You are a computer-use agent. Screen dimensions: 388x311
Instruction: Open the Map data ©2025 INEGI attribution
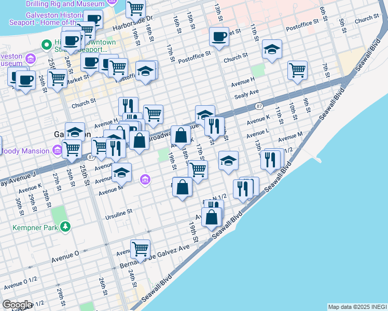(x=357, y=307)
